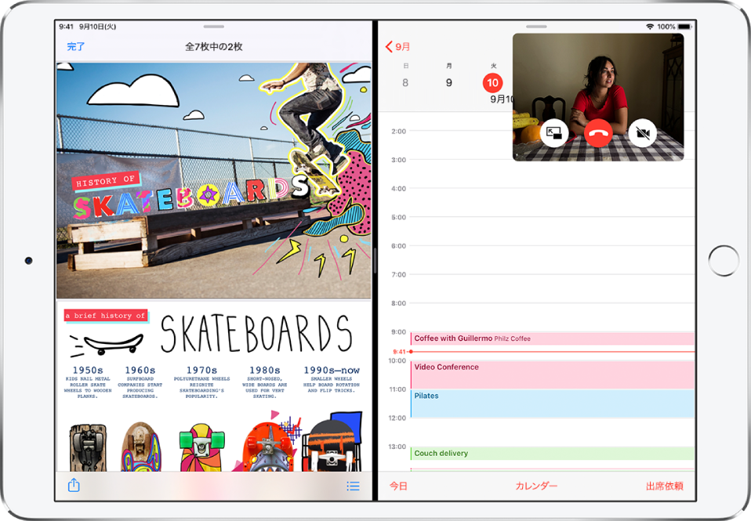Turn off the FaceTime camera

[x=643, y=133]
